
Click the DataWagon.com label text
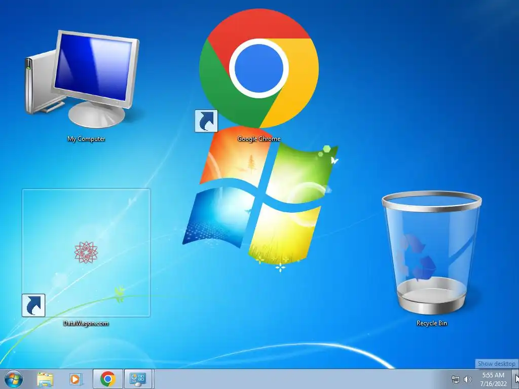click(86, 323)
